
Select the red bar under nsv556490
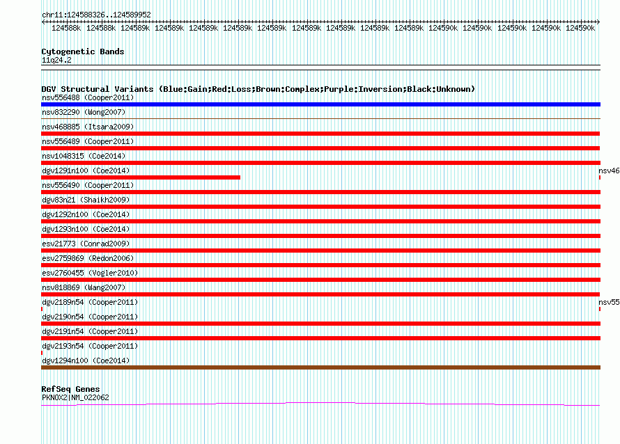pos(320,192)
